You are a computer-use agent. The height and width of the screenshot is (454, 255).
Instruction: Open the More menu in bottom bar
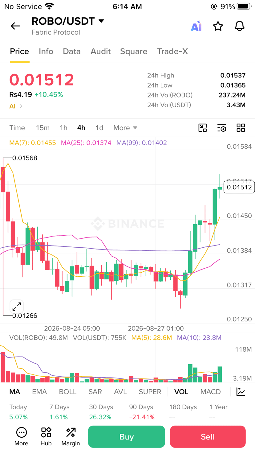(x=21, y=436)
